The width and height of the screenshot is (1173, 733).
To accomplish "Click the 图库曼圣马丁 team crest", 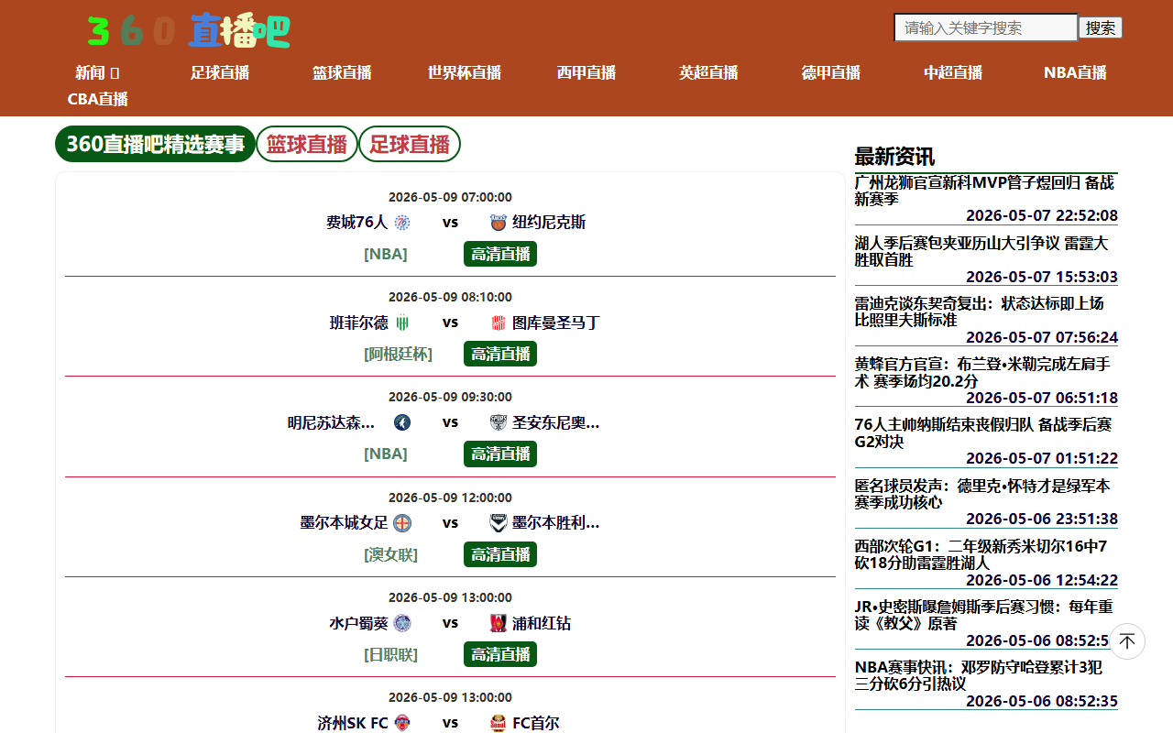I will pyautogui.click(x=499, y=323).
